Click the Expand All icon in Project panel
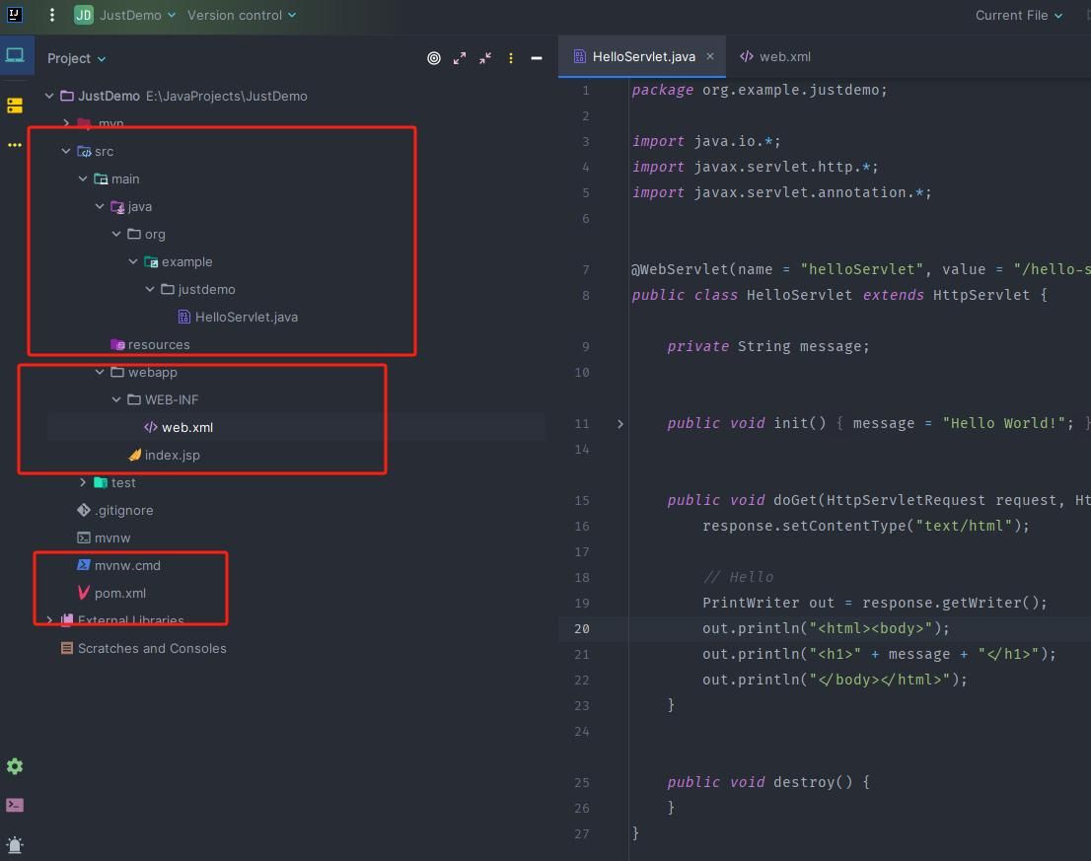Screen dimensions: 1091x861 pyautogui.click(x=460, y=58)
